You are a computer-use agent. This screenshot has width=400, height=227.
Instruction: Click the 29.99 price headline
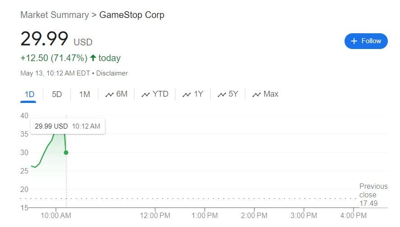point(44,39)
